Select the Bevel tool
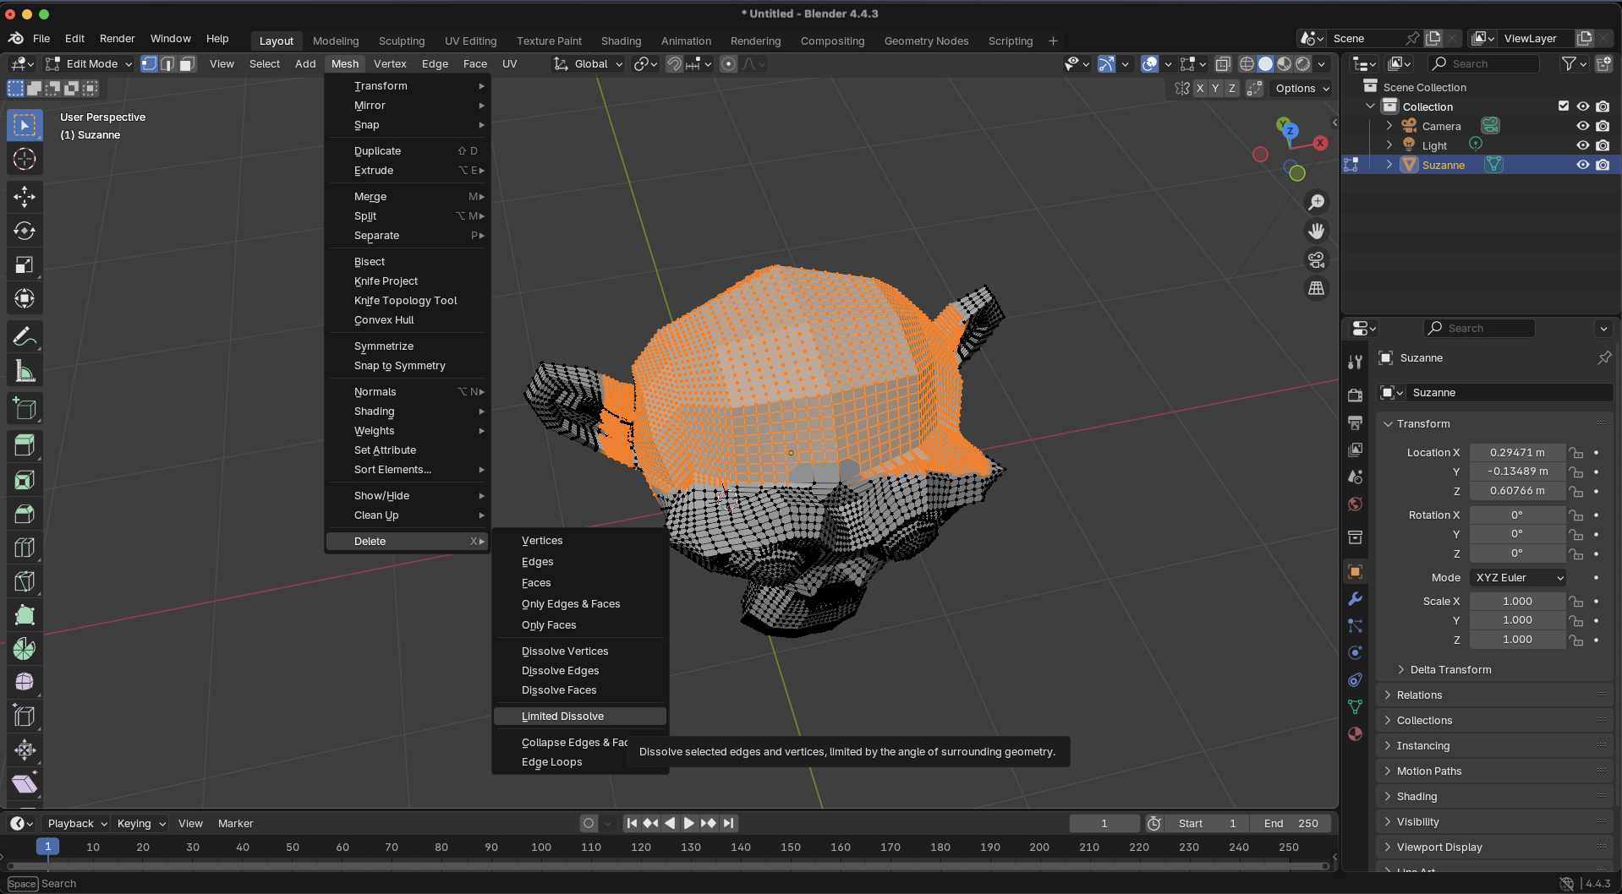The image size is (1622, 894). (x=25, y=514)
